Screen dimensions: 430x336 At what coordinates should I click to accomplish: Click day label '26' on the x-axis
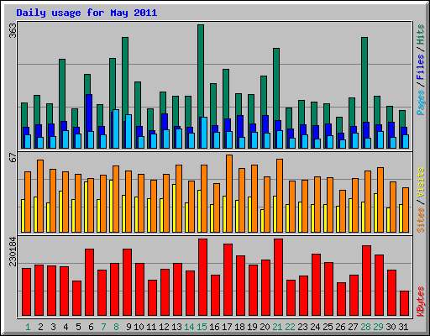(340, 327)
